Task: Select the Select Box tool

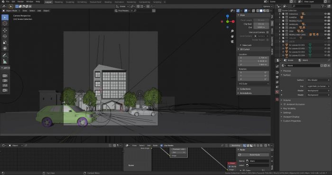Action: [x=5, y=17]
